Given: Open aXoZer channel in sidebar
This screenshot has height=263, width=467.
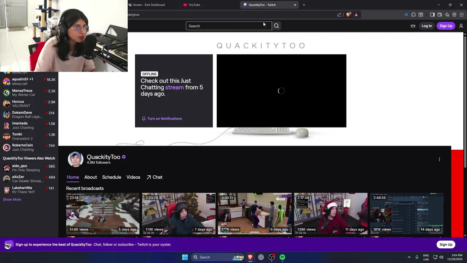Looking at the screenshot, I should [29, 179].
